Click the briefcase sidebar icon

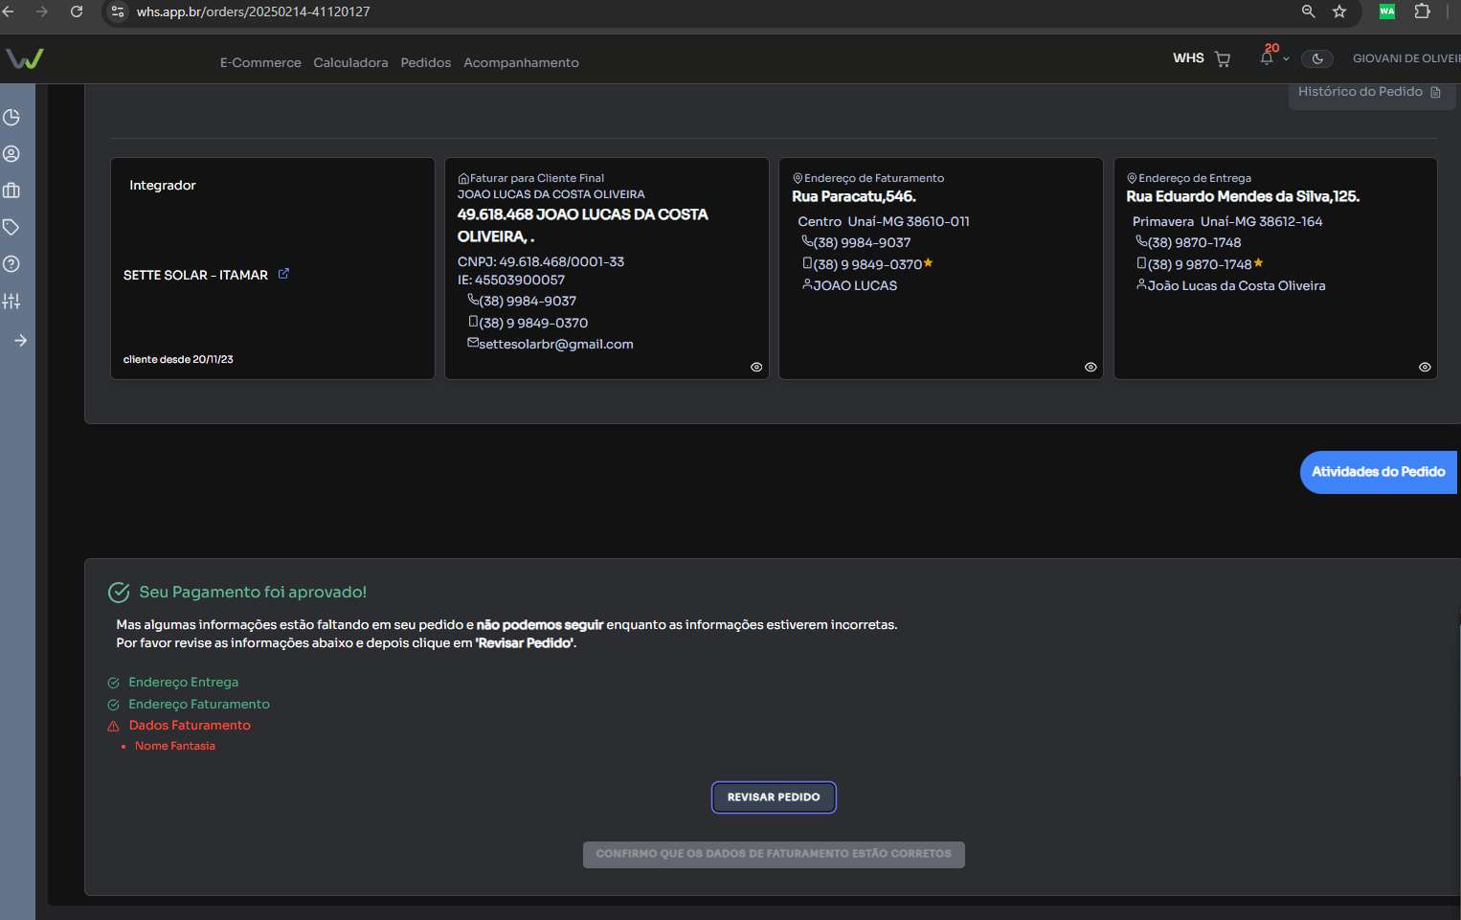[11, 191]
